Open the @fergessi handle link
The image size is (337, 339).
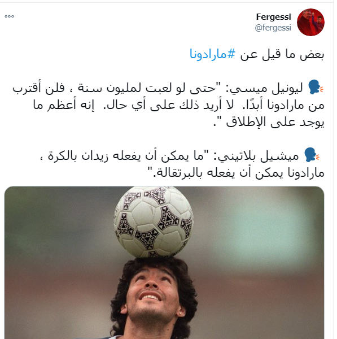point(273,28)
